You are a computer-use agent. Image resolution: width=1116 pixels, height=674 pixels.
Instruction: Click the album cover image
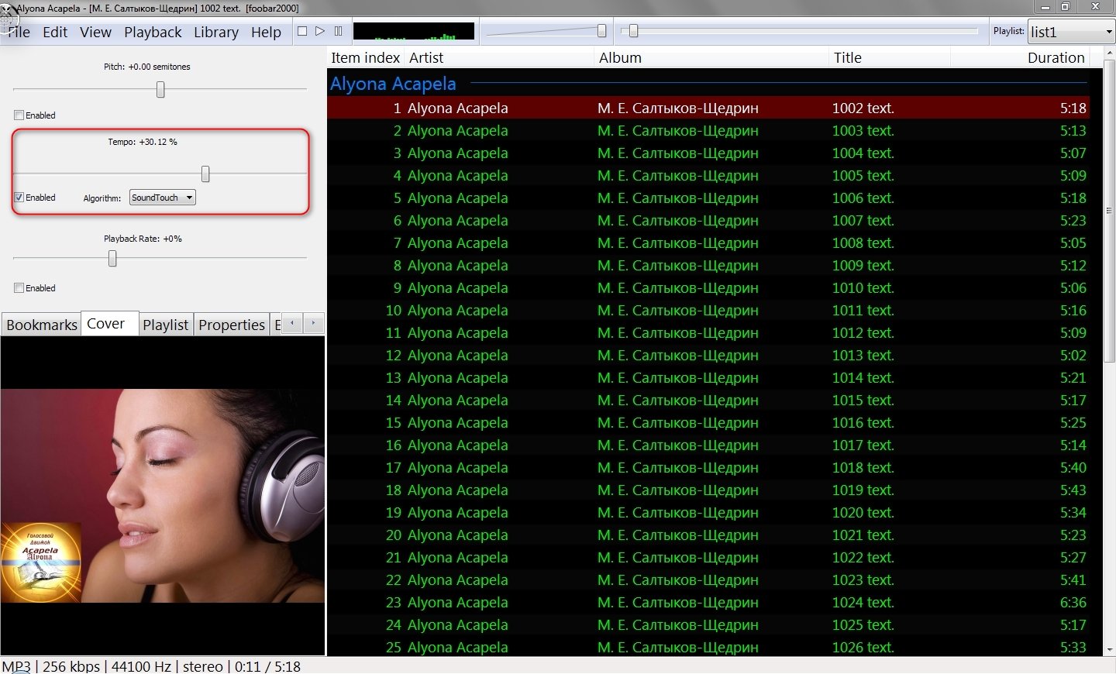point(163,496)
